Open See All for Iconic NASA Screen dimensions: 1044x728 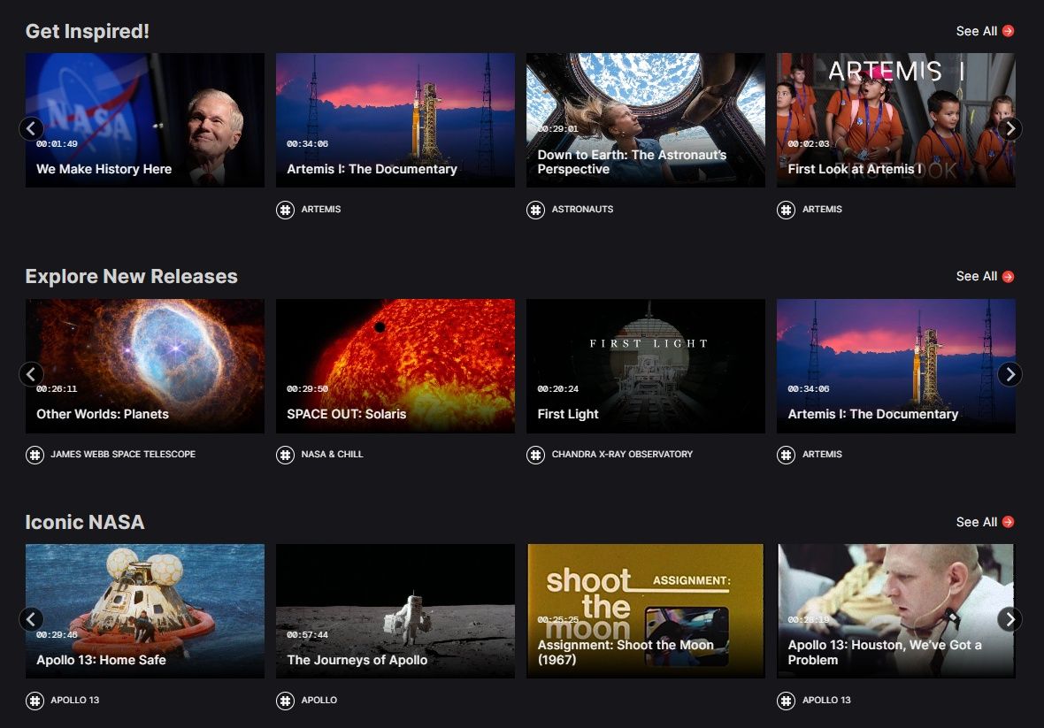point(985,523)
